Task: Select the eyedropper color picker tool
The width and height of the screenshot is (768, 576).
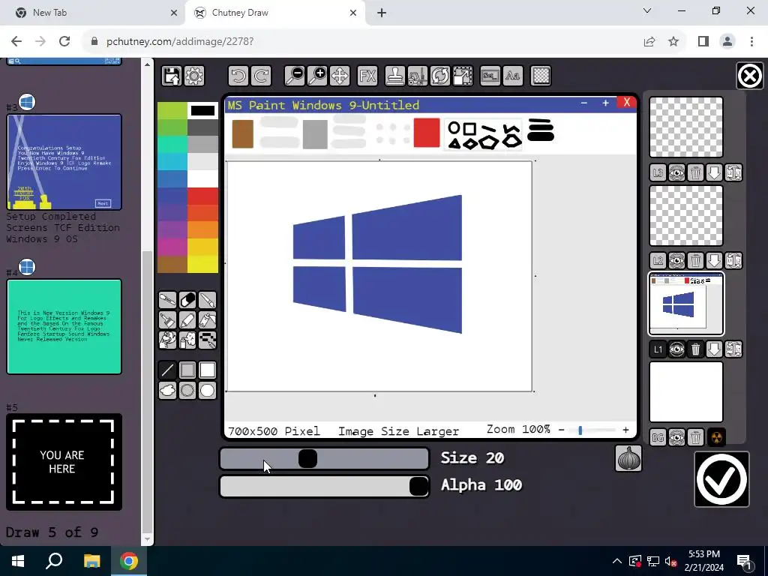Action: coord(167,300)
